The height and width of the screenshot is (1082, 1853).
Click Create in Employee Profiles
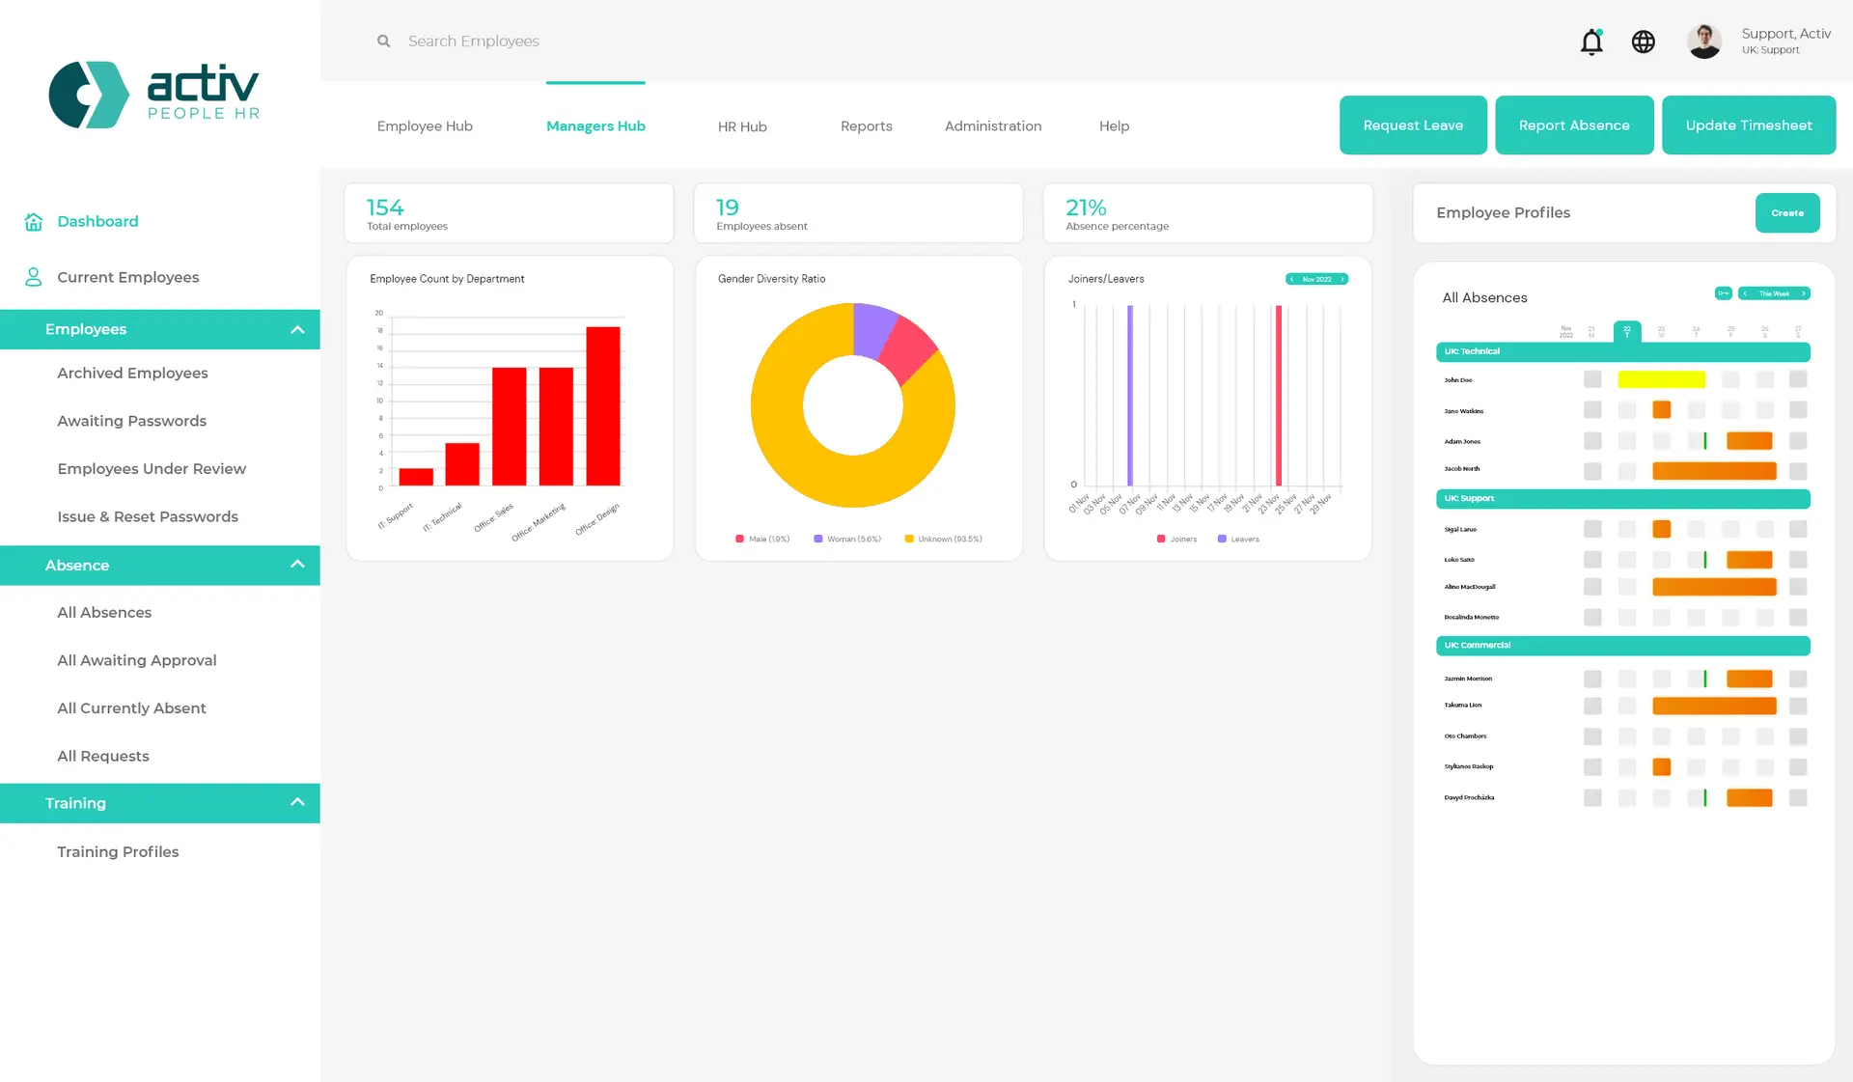pos(1786,213)
